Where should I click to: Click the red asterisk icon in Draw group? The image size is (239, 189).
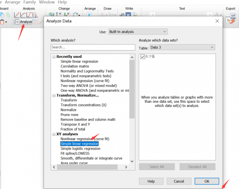point(102,14)
